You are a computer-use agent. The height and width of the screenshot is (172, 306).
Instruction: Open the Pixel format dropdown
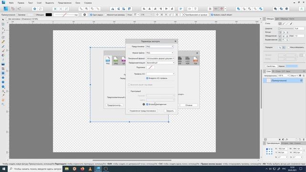[161, 58]
